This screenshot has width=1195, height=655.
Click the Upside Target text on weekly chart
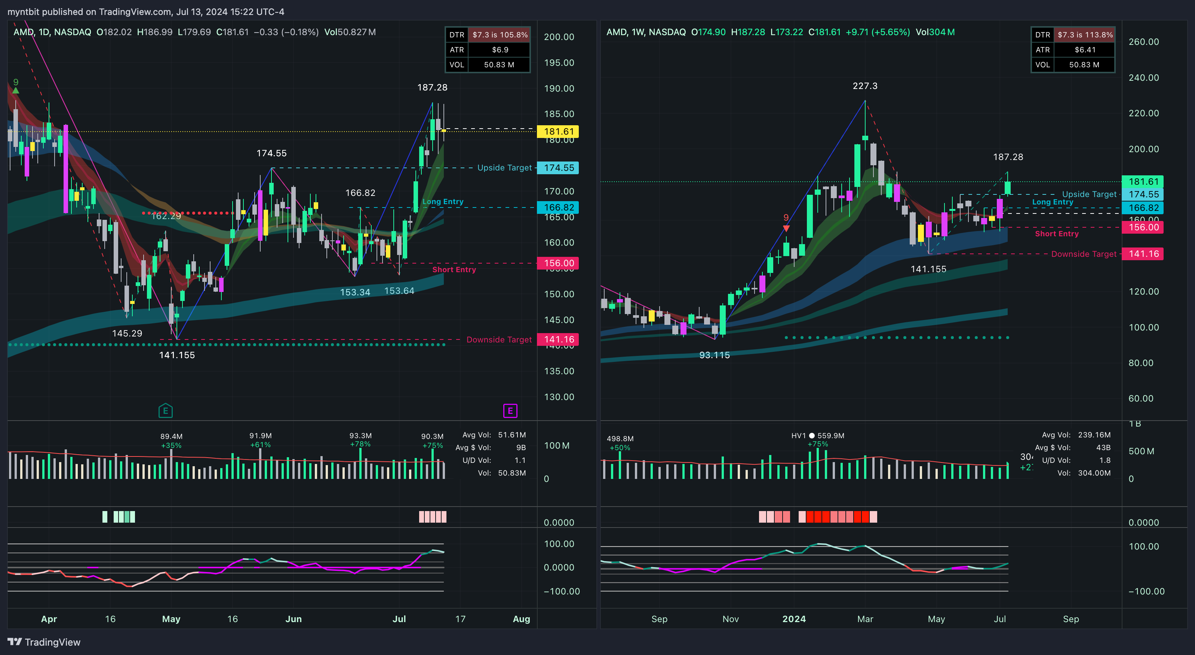1089,194
